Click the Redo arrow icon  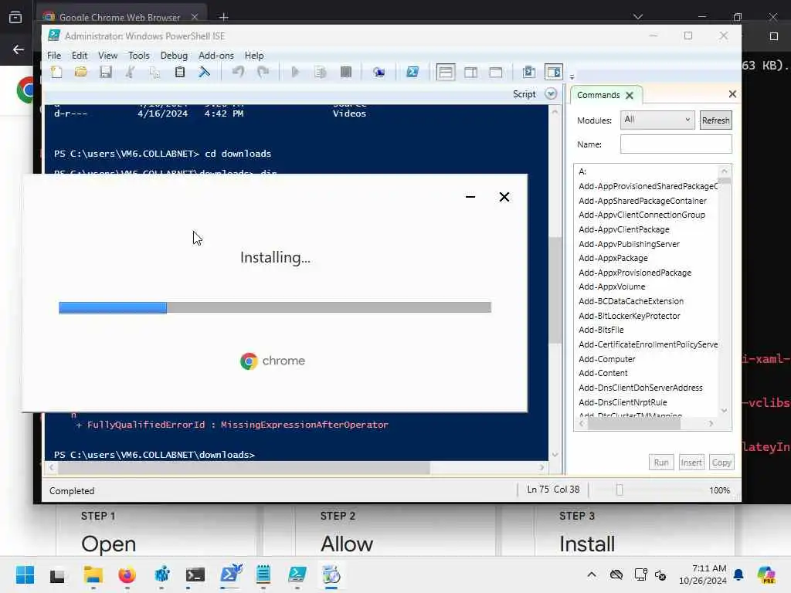[x=263, y=72]
